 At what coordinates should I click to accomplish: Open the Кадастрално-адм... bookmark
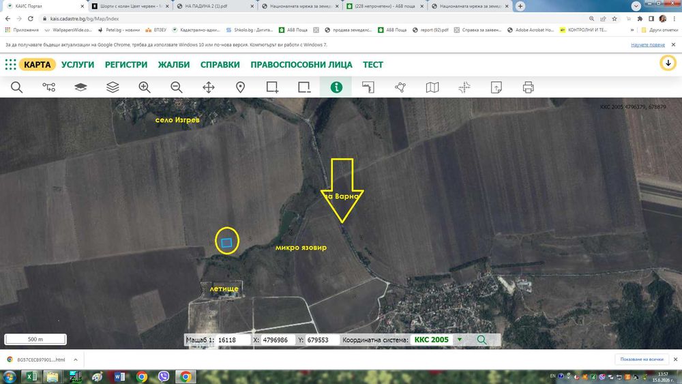point(196,30)
